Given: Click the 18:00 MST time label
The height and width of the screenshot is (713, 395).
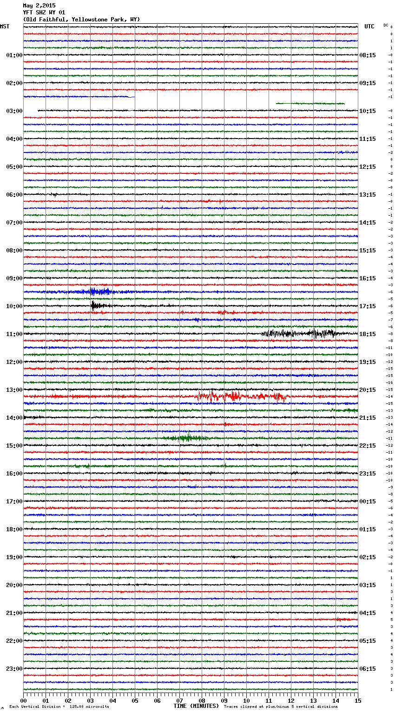Looking at the screenshot, I should 14,529.
